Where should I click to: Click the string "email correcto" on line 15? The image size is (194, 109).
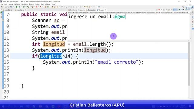[116, 62]
